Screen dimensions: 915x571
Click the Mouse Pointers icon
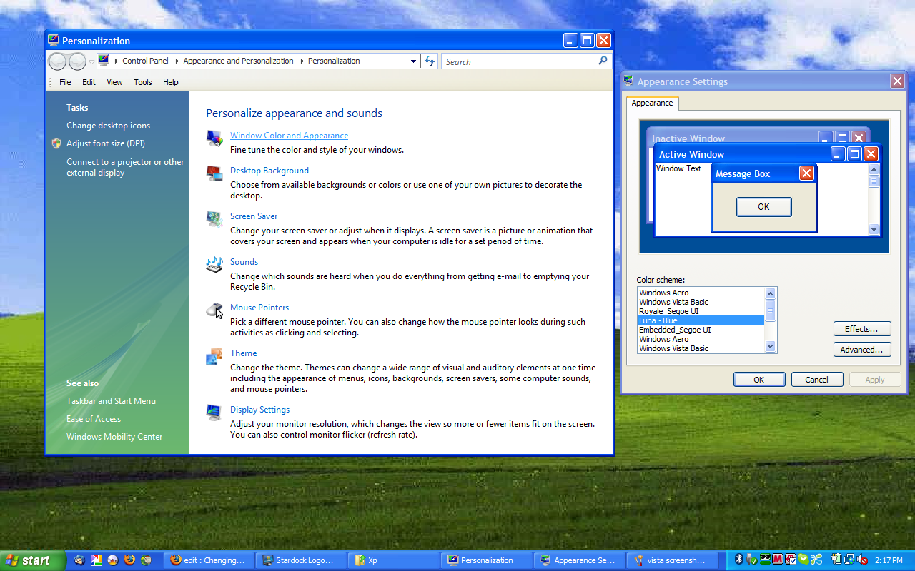(x=214, y=310)
